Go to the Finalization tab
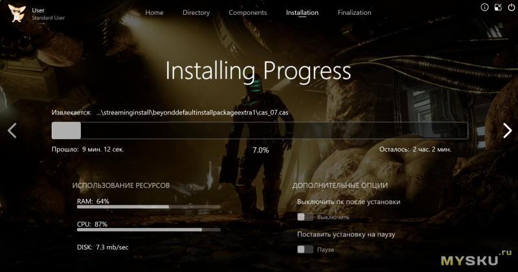This screenshot has height=272, width=518. [x=354, y=12]
